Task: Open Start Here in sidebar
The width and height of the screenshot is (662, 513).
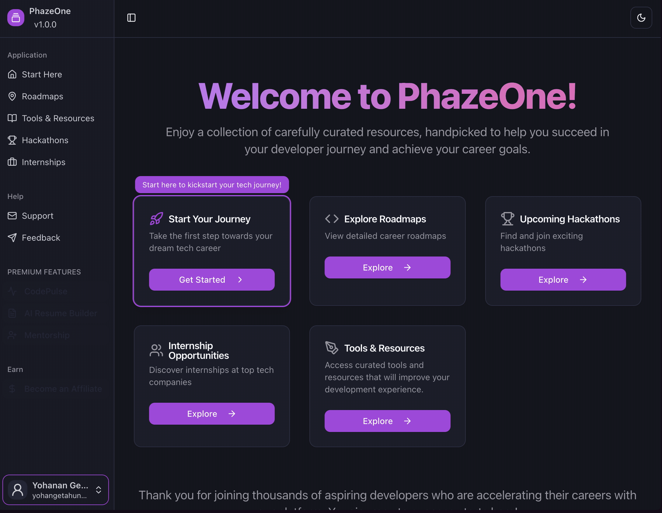Action: (x=42, y=74)
